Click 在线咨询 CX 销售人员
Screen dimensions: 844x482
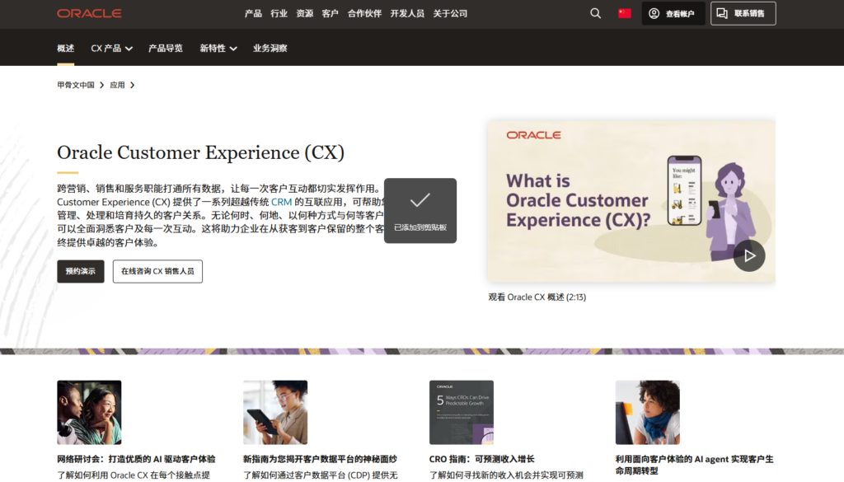(x=157, y=271)
